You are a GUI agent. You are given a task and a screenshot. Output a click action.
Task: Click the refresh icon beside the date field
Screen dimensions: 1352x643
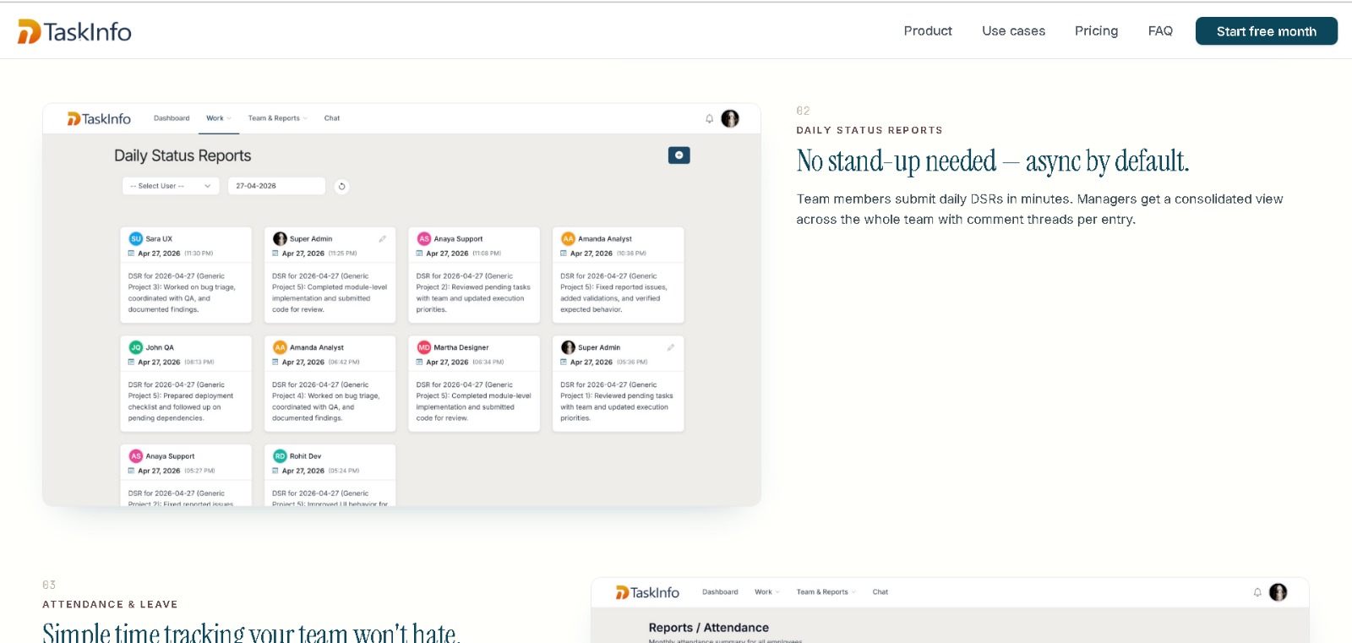pyautogui.click(x=341, y=187)
